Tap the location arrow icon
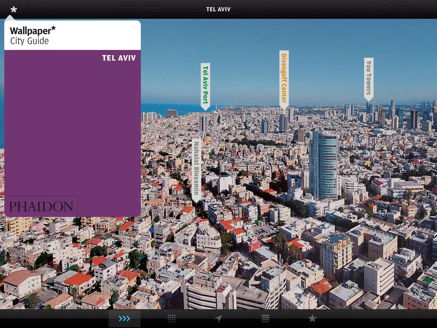This screenshot has width=437, height=328. [218, 318]
